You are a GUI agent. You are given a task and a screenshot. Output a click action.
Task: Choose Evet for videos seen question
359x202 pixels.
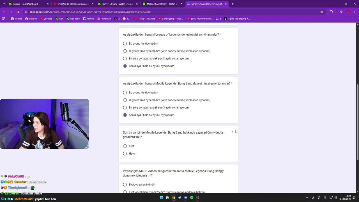pyautogui.click(x=125, y=146)
